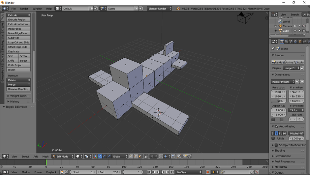This screenshot has width=310, height=175.
Task: Hide the Camera object with eye icon
Action: 295,26
